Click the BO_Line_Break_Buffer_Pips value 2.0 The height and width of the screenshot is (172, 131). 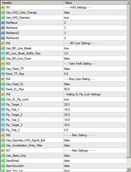click(66, 53)
